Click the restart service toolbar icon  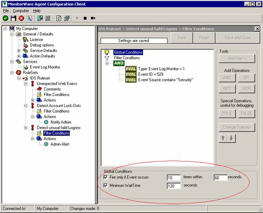pyautogui.click(x=93, y=18)
